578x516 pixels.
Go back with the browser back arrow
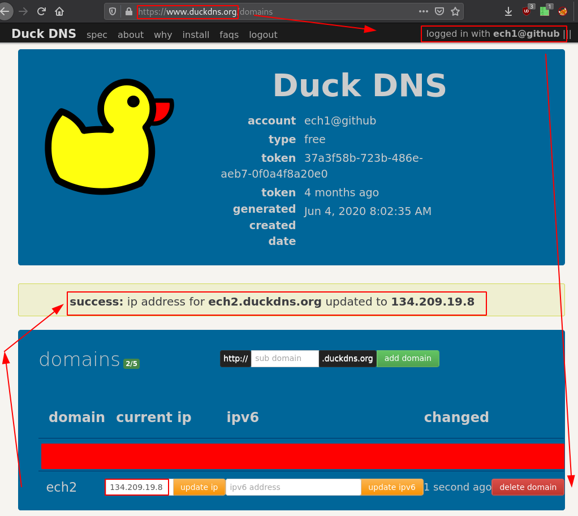[5, 11]
